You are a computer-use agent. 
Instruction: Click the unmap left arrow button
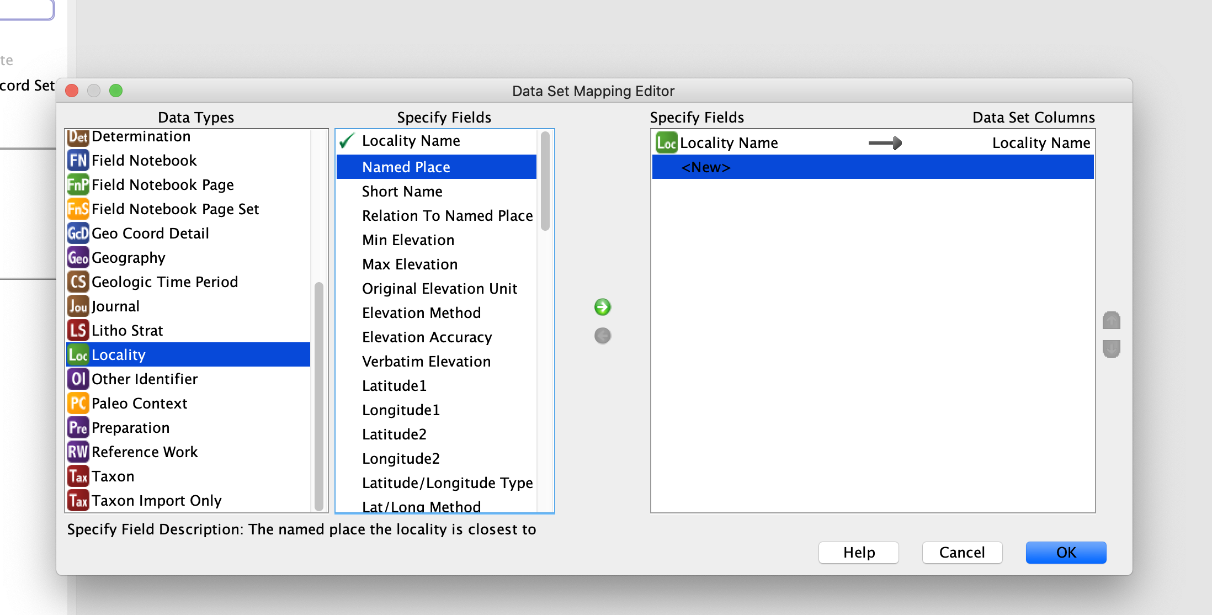[602, 336]
